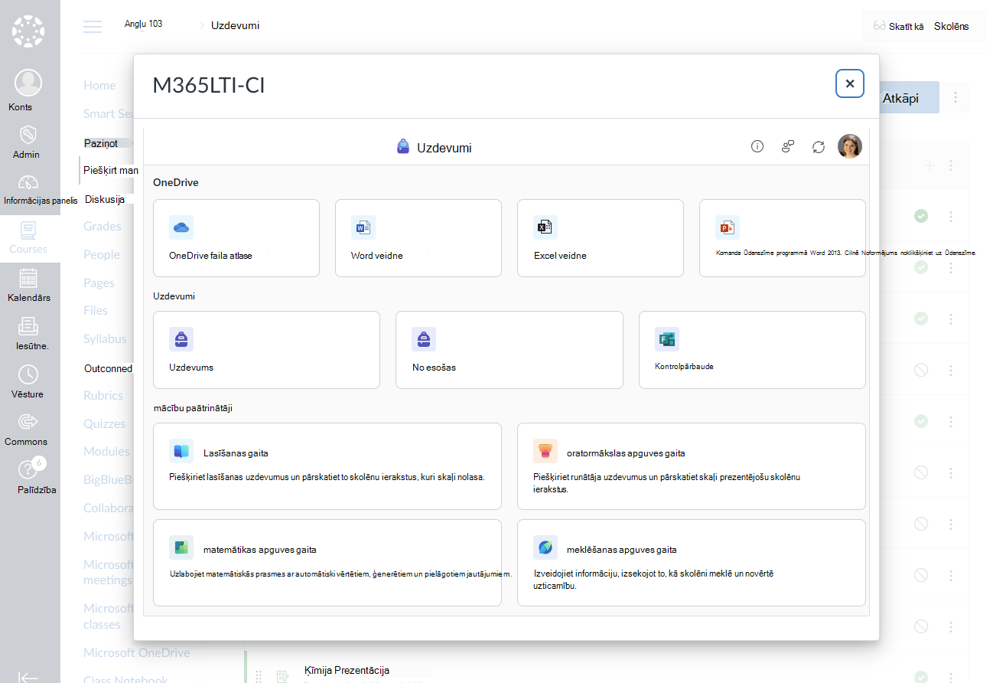Open the Syllabus course link

point(106,339)
